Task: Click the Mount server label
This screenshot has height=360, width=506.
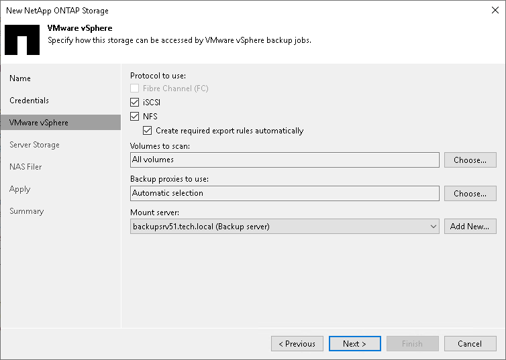Action: coord(154,213)
